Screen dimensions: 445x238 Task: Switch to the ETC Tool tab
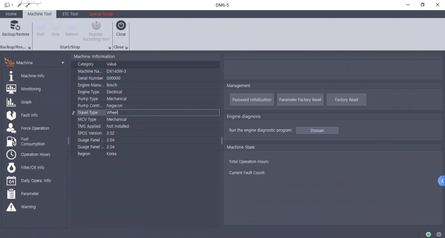click(x=70, y=14)
